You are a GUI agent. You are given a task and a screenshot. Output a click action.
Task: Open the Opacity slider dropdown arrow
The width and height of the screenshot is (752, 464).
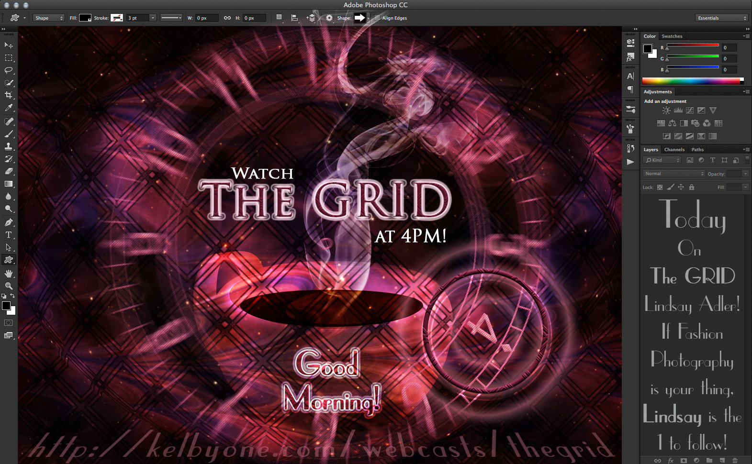(x=745, y=174)
